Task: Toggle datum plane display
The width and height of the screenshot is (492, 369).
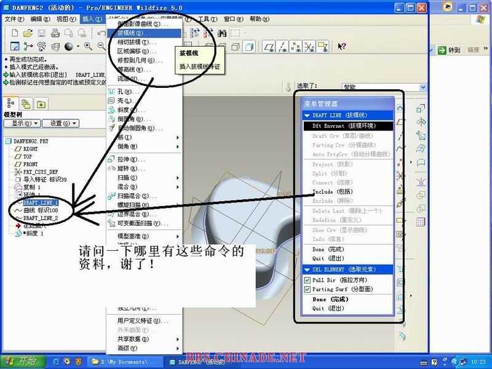Action: point(269,47)
